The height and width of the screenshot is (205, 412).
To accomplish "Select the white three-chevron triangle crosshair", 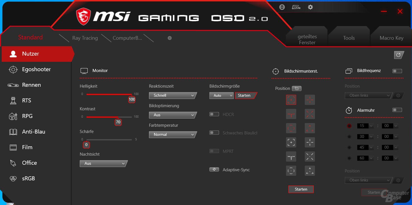I will [310, 171].
